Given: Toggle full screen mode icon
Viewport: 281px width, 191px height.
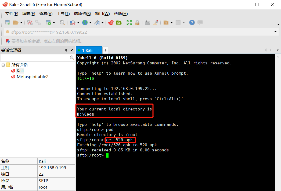Looking at the screenshot, I should 129,23.
